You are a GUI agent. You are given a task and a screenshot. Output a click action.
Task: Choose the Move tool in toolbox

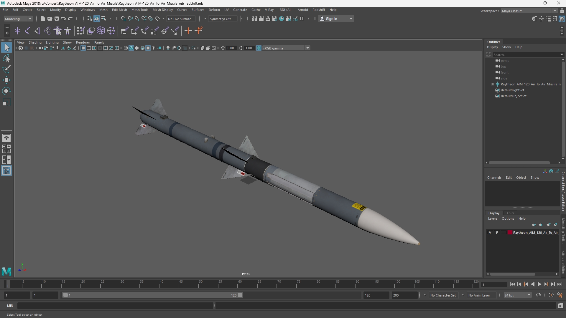pyautogui.click(x=6, y=80)
